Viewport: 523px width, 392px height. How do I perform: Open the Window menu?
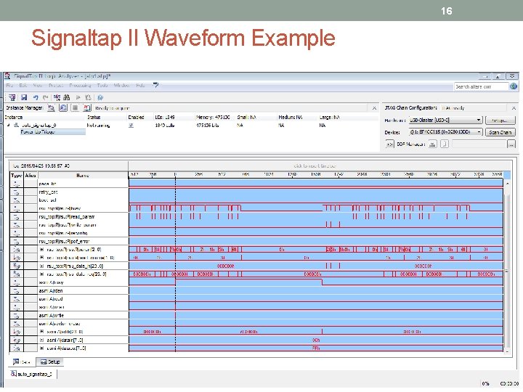click(121, 86)
